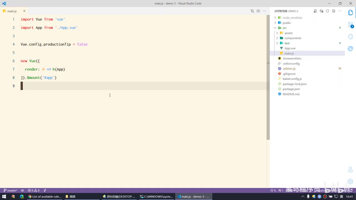
Task: Open Chrome 'List of available rule...' taskbar item
Action: coord(44,196)
